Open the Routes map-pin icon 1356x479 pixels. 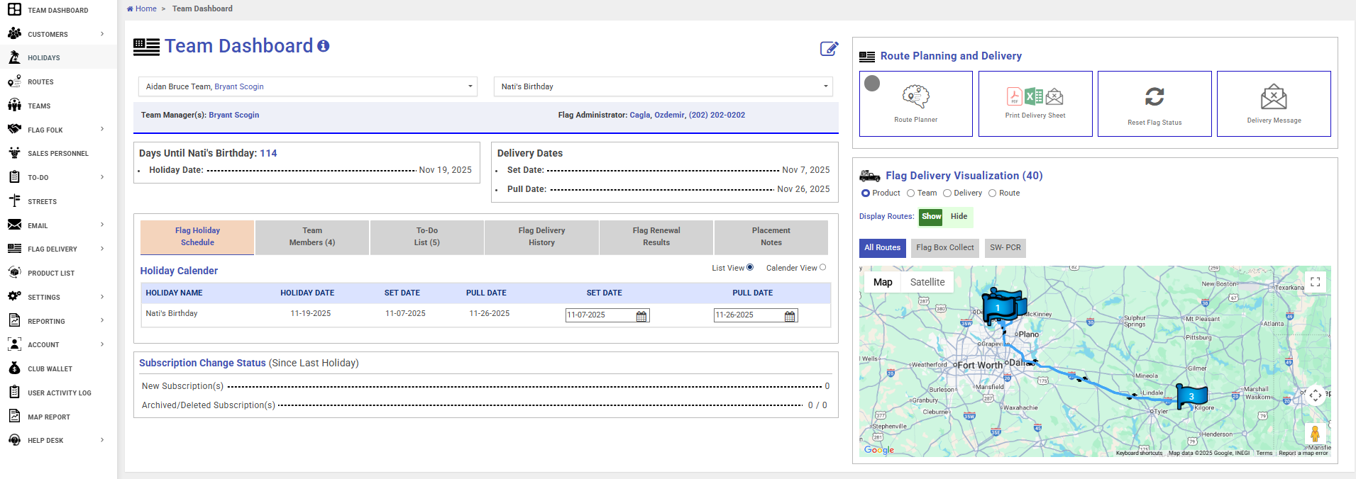pos(14,81)
